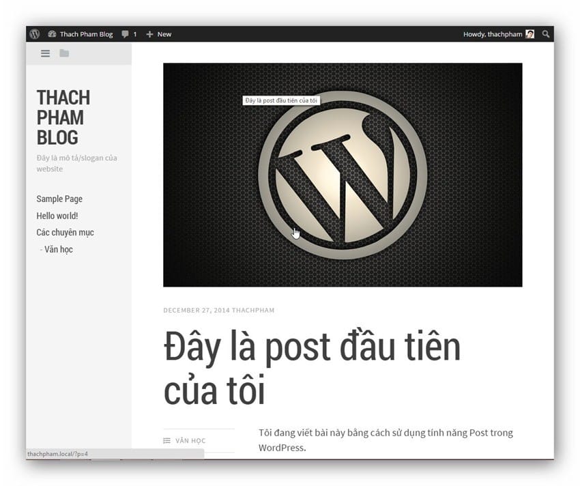Click the thachpham user avatar
Image resolution: width=580 pixels, height=486 pixels.
[530, 34]
